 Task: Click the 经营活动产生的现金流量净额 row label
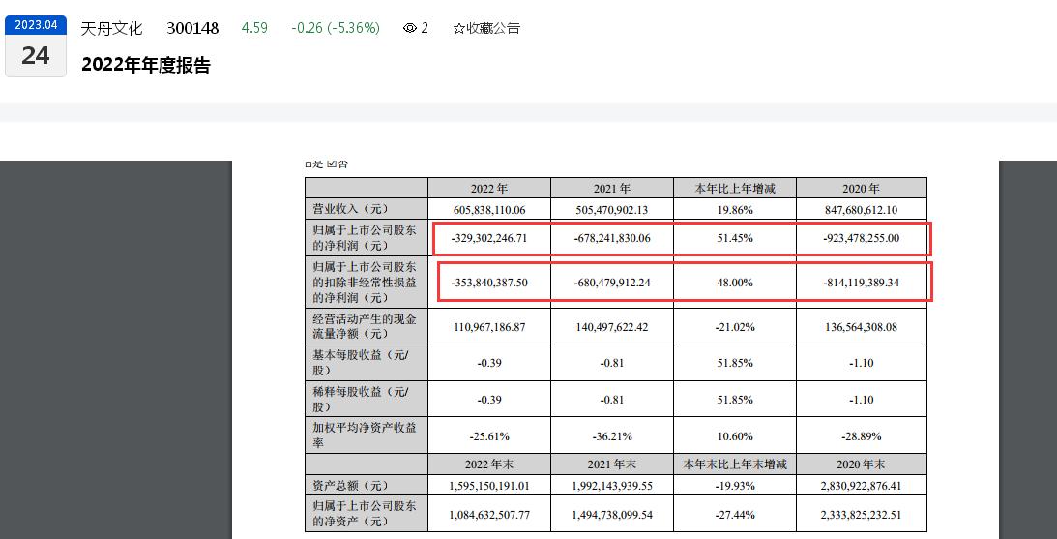365,327
